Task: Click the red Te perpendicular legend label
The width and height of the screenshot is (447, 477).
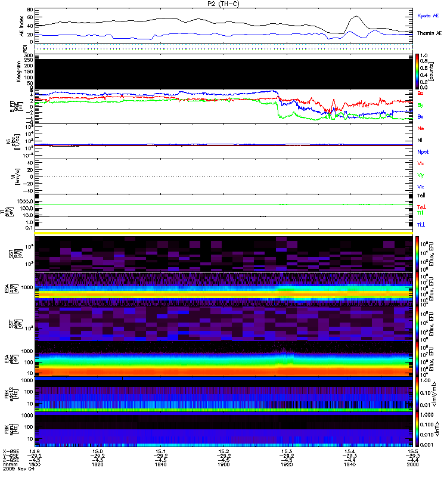Action: (x=421, y=207)
